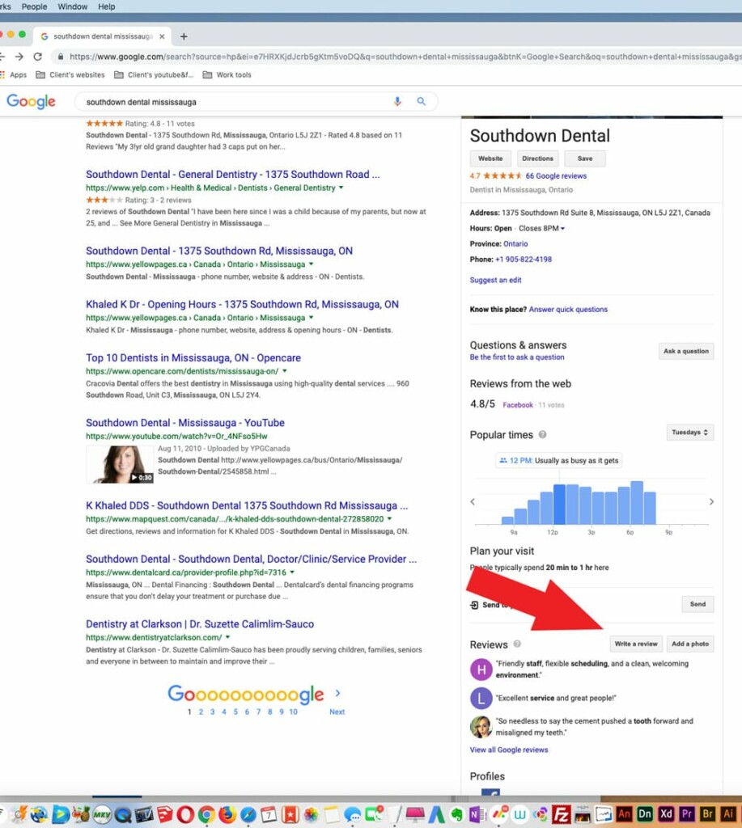Open OneNote from the dock

477,814
